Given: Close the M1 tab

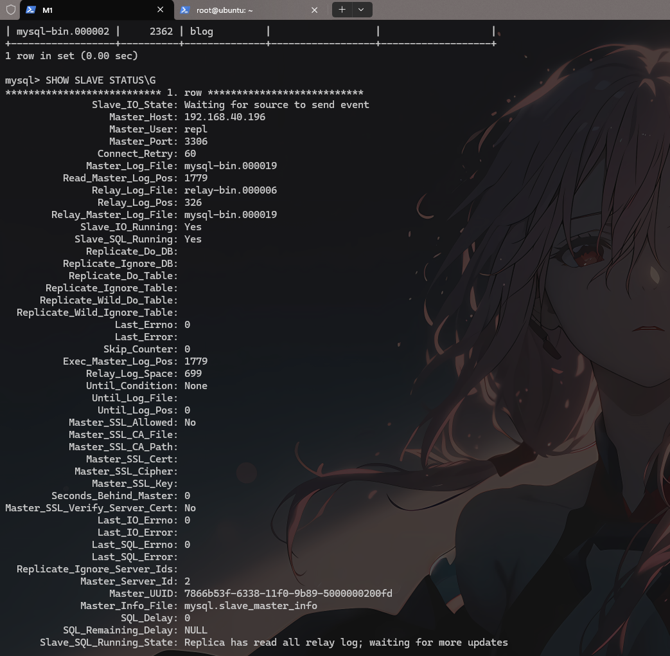Looking at the screenshot, I should click(160, 10).
